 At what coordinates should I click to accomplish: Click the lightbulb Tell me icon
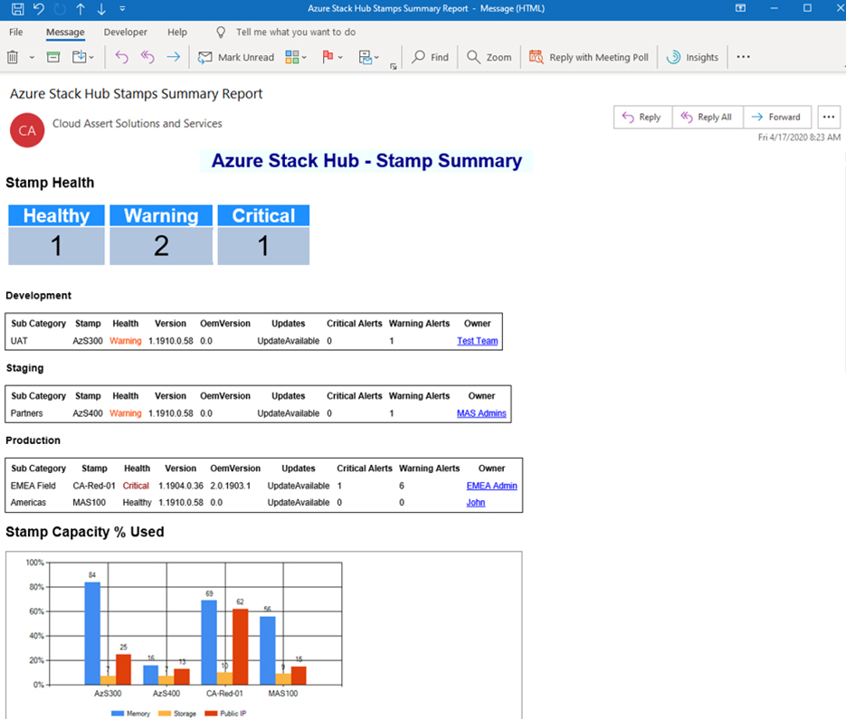pos(221,33)
